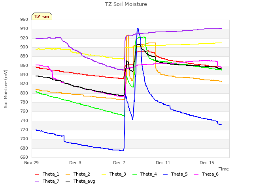253x189 pixels.
Task: Click the chart title TZ Soil Moisture
Action: pyautogui.click(x=126, y=4)
